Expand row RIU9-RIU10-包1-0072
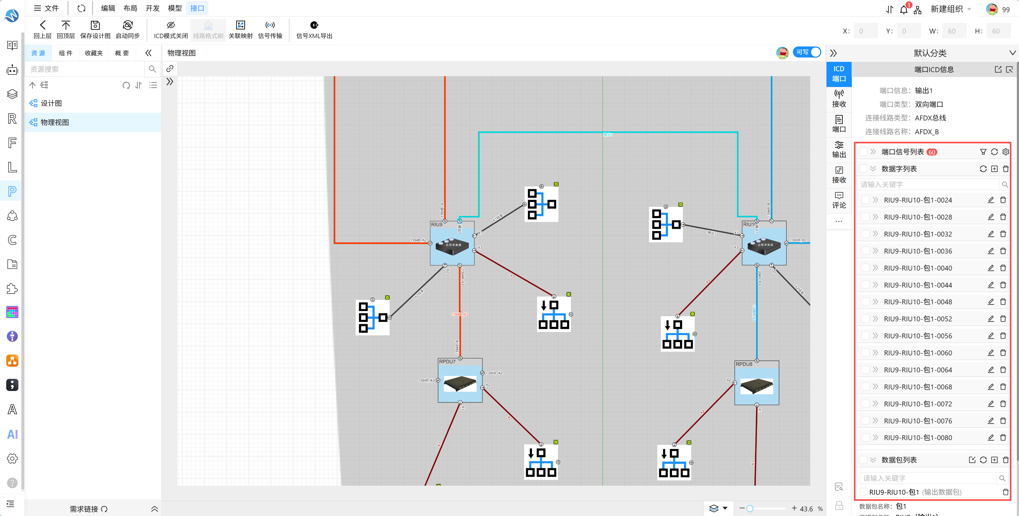Viewport: 1019px width, 516px height. pyautogui.click(x=875, y=404)
